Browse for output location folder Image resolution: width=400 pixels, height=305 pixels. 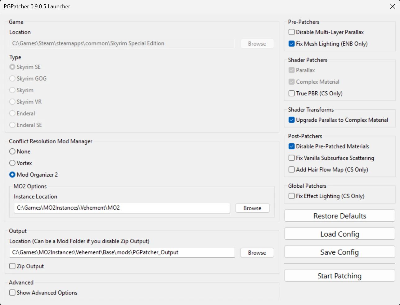[x=257, y=253]
